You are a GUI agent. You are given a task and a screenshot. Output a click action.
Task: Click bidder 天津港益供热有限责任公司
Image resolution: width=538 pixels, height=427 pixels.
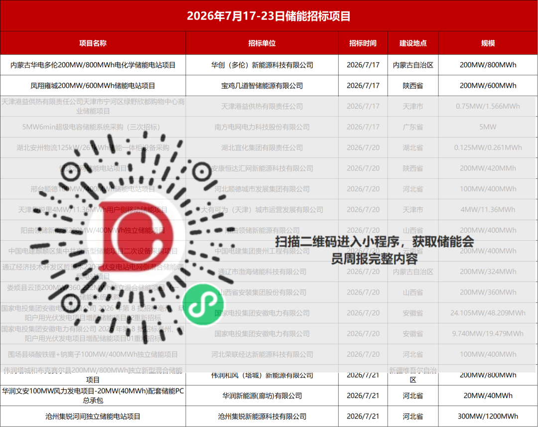(262, 107)
